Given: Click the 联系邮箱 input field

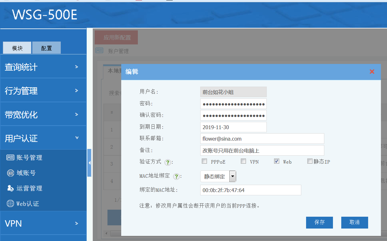Looking at the screenshot, I should 262,139.
